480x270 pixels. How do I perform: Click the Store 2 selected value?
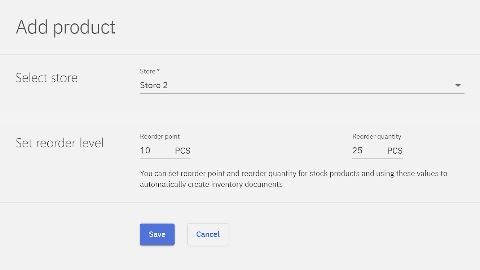154,86
